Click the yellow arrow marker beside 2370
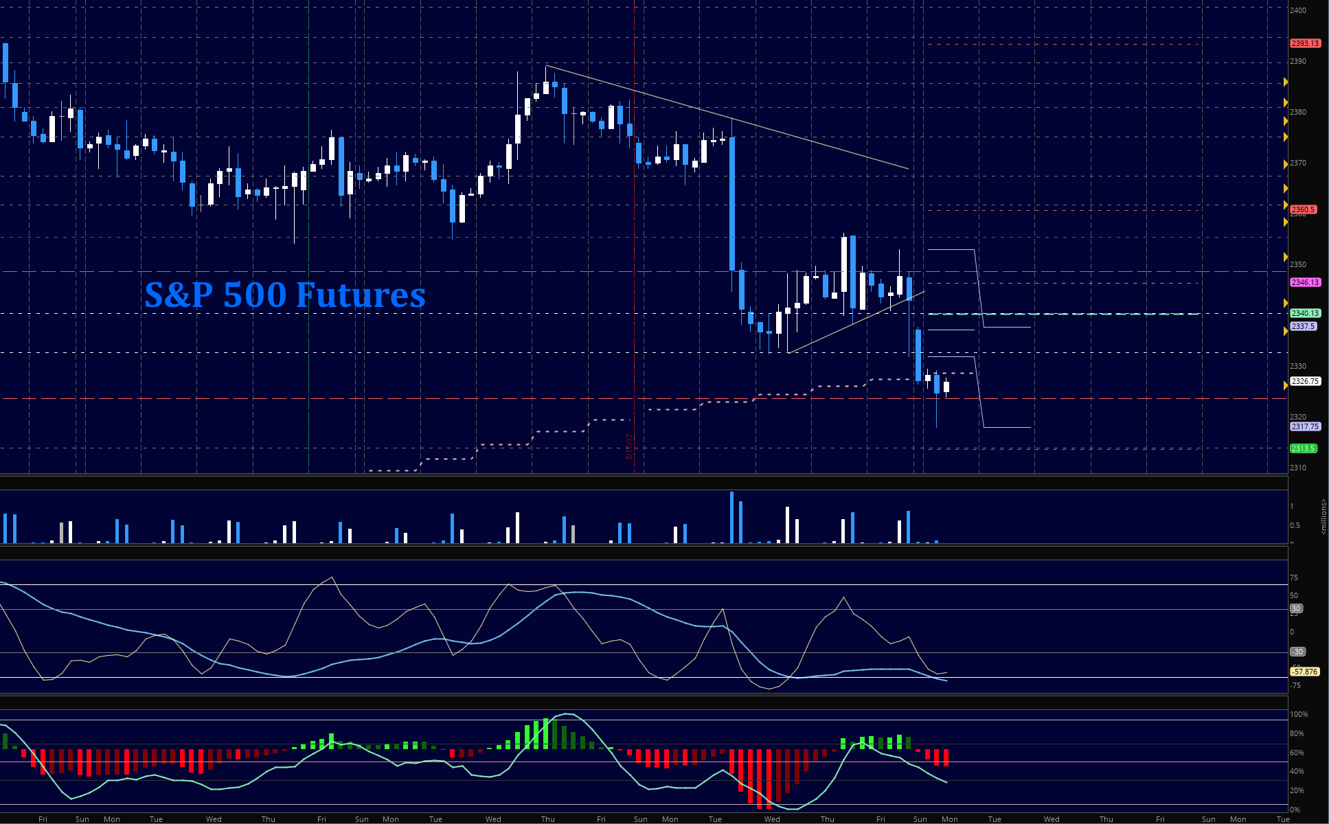The height and width of the screenshot is (824, 1329). click(1286, 164)
